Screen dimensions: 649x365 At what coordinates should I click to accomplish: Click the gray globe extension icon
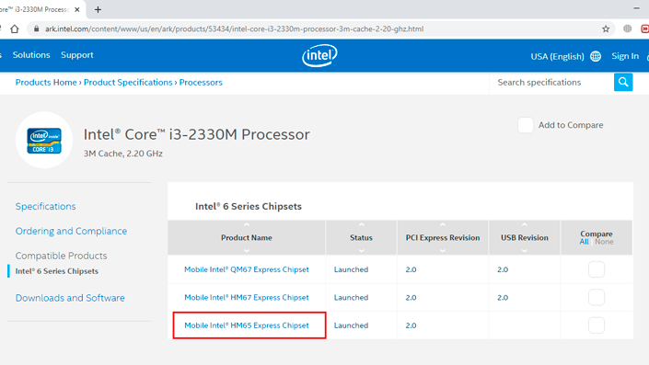(628, 29)
